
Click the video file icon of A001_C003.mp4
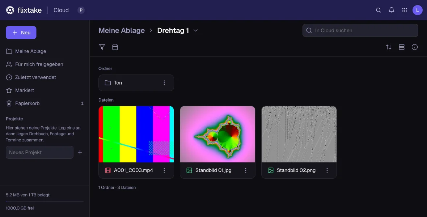tap(108, 170)
